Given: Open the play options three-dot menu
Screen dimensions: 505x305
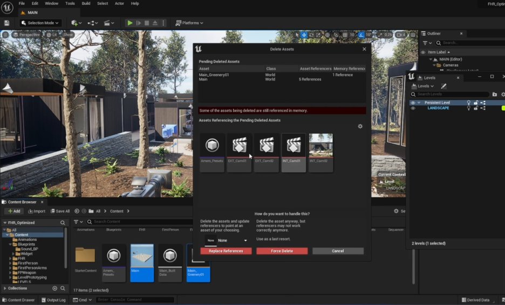Looking at the screenshot, I should coord(163,23).
